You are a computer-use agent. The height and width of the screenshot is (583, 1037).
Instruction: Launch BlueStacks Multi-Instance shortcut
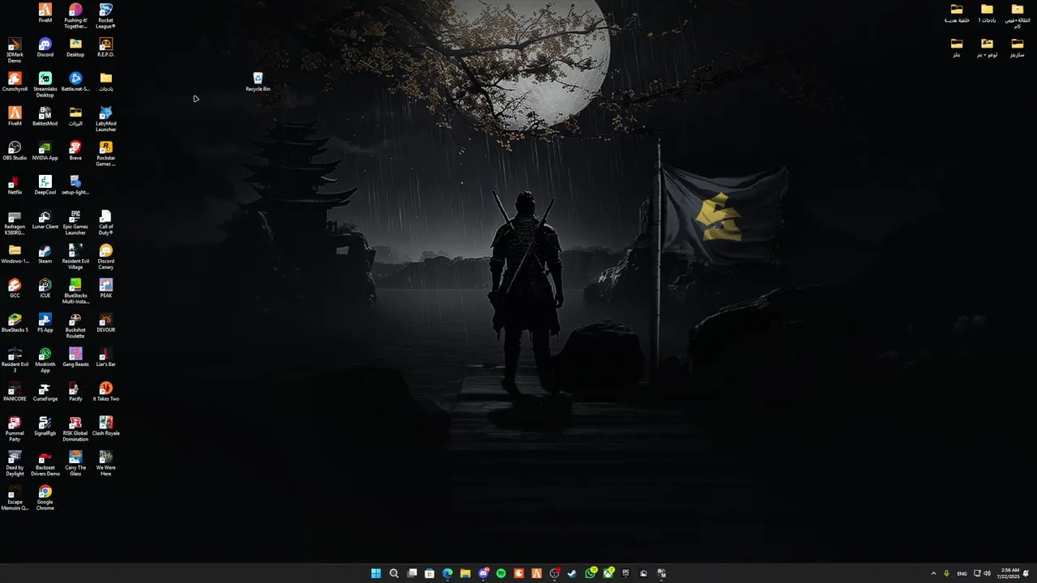pos(75,291)
